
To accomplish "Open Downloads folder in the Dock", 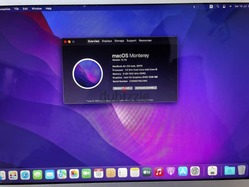I will tap(230, 170).
